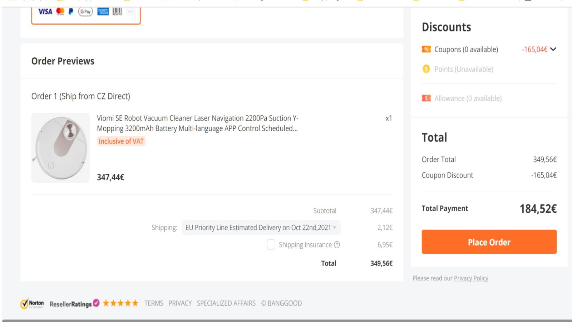Open the Norton security badge
The image size is (572, 322).
tap(32, 304)
